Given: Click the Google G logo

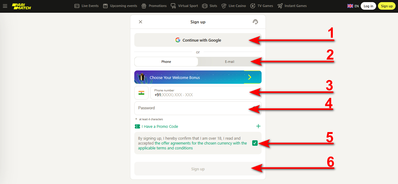Looking at the screenshot, I should click(x=178, y=40).
